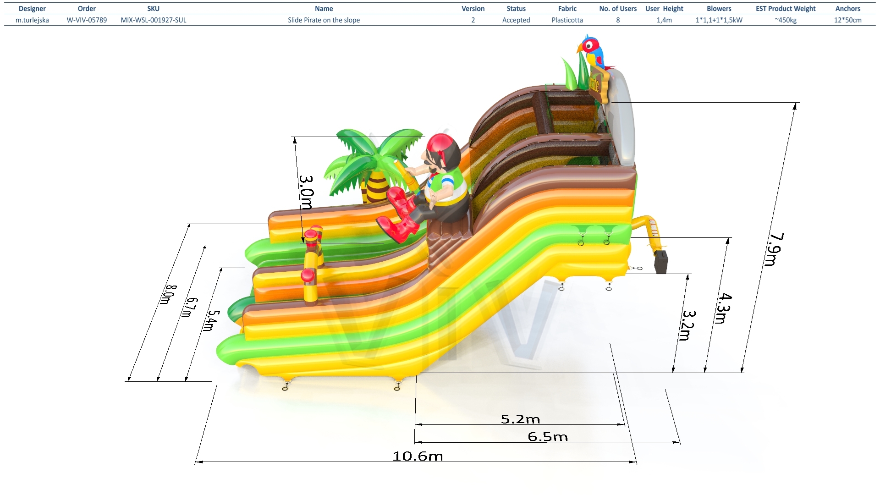Click the Name column header
The width and height of the screenshot is (880, 495).
324,9
